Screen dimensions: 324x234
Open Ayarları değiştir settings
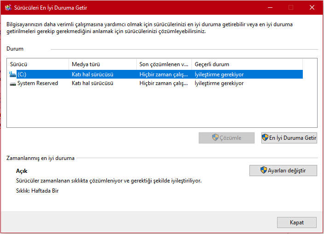pos(283,171)
